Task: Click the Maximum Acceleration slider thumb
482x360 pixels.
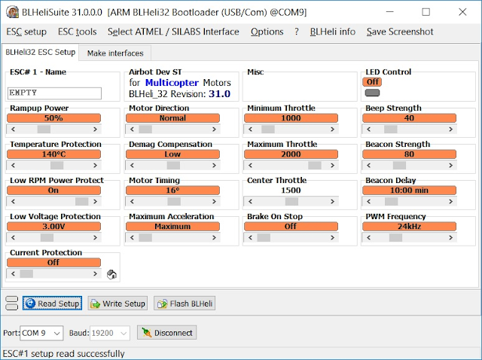Action: coord(145,238)
